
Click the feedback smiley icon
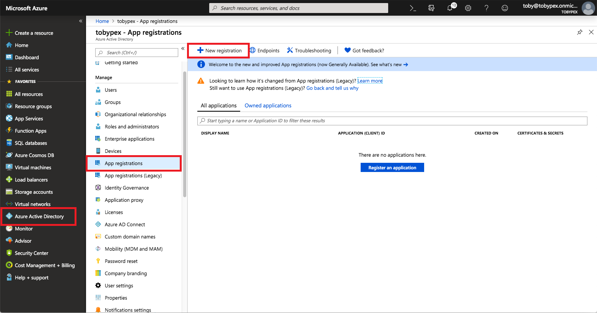click(x=505, y=8)
